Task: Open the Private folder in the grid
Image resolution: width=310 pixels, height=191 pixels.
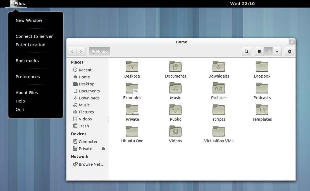Action: click(132, 110)
